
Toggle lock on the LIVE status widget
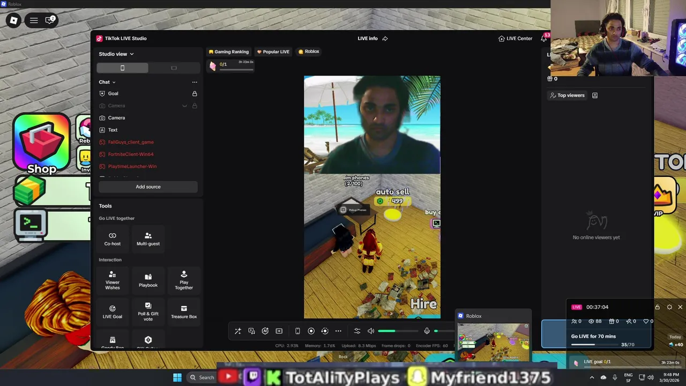coord(657,307)
